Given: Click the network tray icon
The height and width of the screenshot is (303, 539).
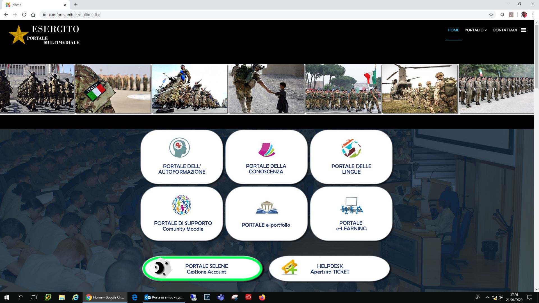Looking at the screenshot, I should click(494, 297).
